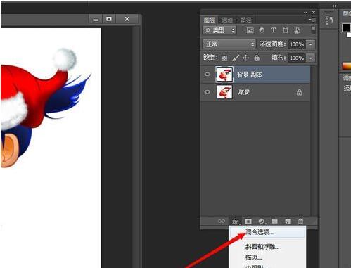Image resolution: width=351 pixels, height=268 pixels.
Task: Open the 类型 filter kind dropdown
Action: click(219, 30)
